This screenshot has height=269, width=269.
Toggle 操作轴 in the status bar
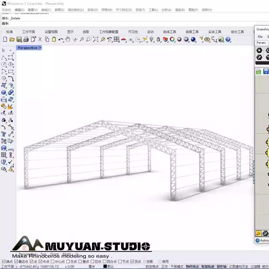pos(222,266)
